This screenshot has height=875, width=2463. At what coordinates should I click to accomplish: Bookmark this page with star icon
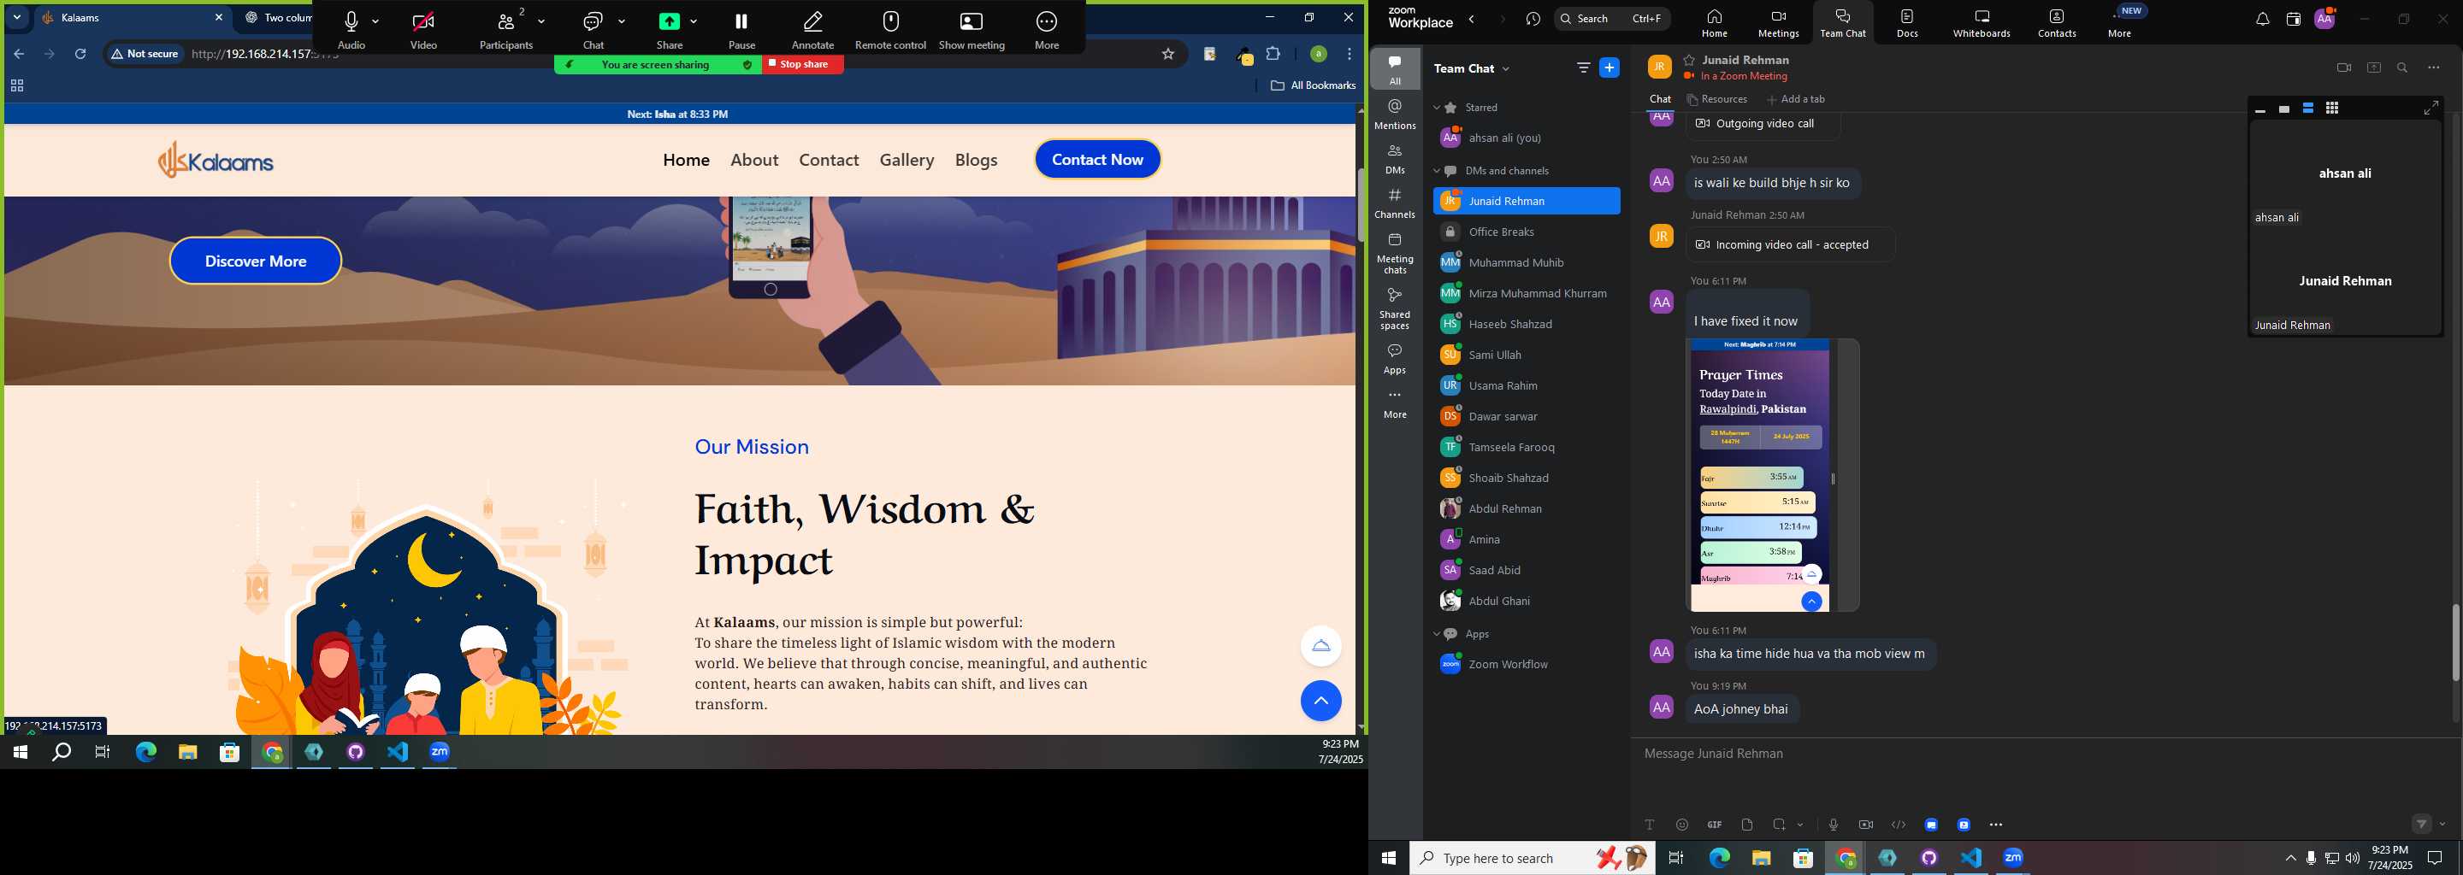1167,55
